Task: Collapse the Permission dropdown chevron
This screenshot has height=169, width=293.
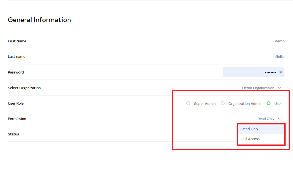Action: click(x=279, y=119)
